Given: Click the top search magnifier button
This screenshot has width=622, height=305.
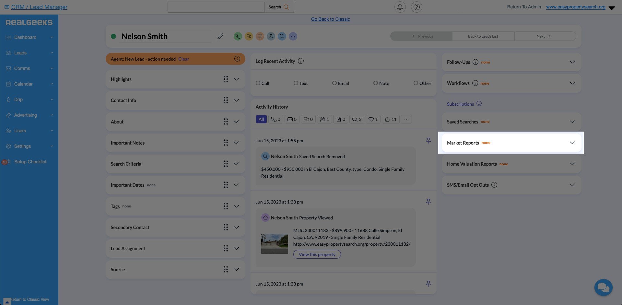Looking at the screenshot, I should 279,7.
